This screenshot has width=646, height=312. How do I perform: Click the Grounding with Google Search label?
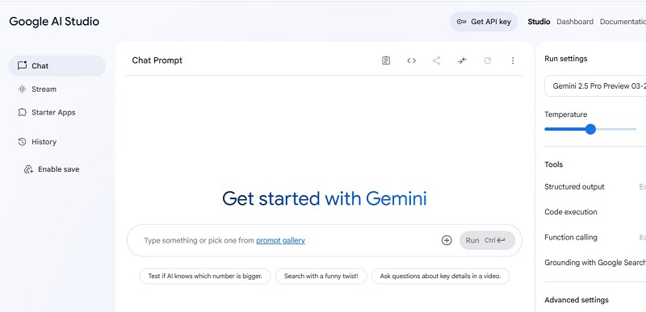pos(595,263)
